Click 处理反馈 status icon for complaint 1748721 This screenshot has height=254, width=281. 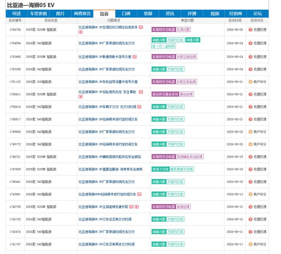pyautogui.click(x=250, y=157)
